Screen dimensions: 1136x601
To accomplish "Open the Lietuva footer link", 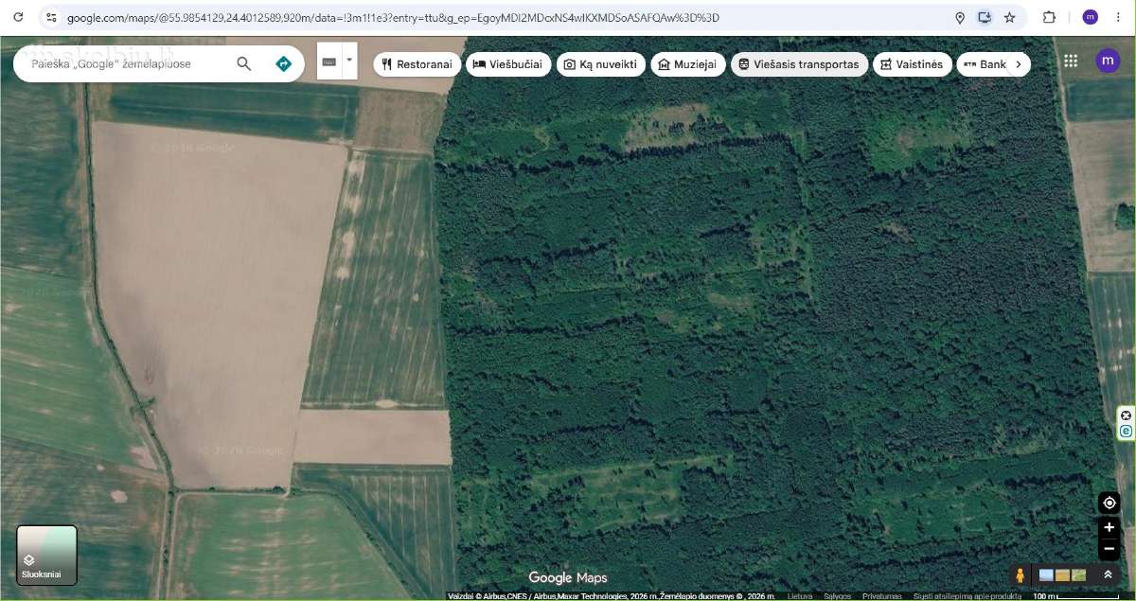I will pyautogui.click(x=800, y=596).
